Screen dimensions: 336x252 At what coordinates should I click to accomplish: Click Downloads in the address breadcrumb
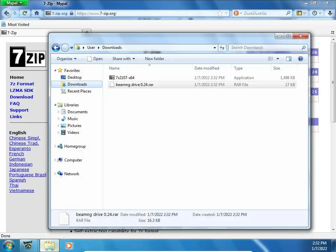(112, 48)
